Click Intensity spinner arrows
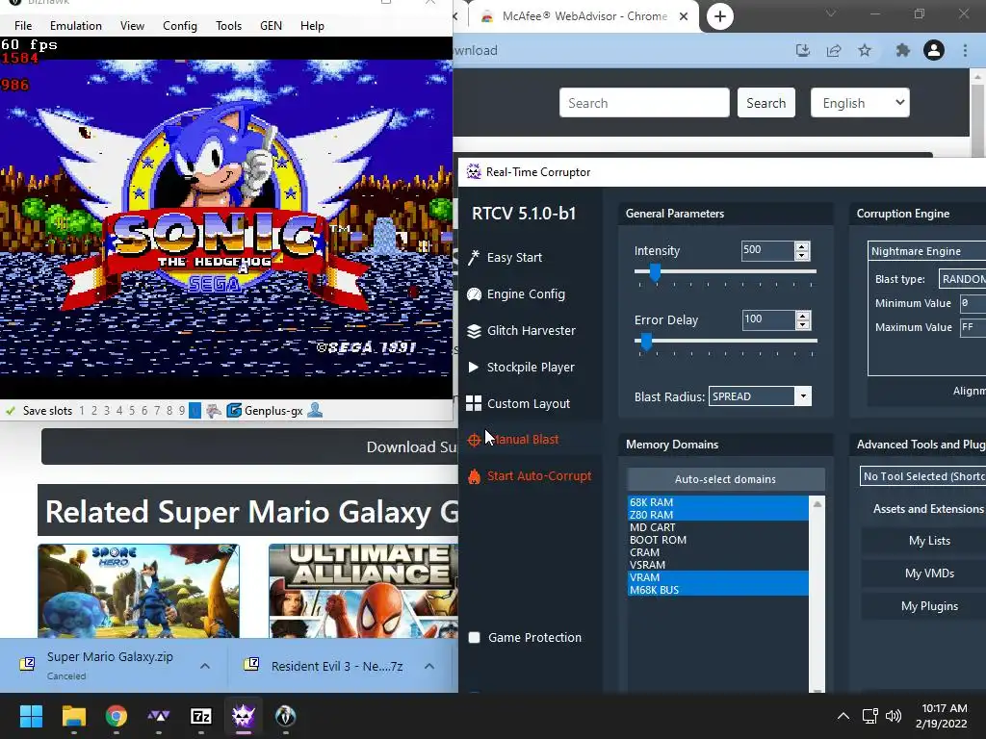This screenshot has height=739, width=986. point(802,251)
